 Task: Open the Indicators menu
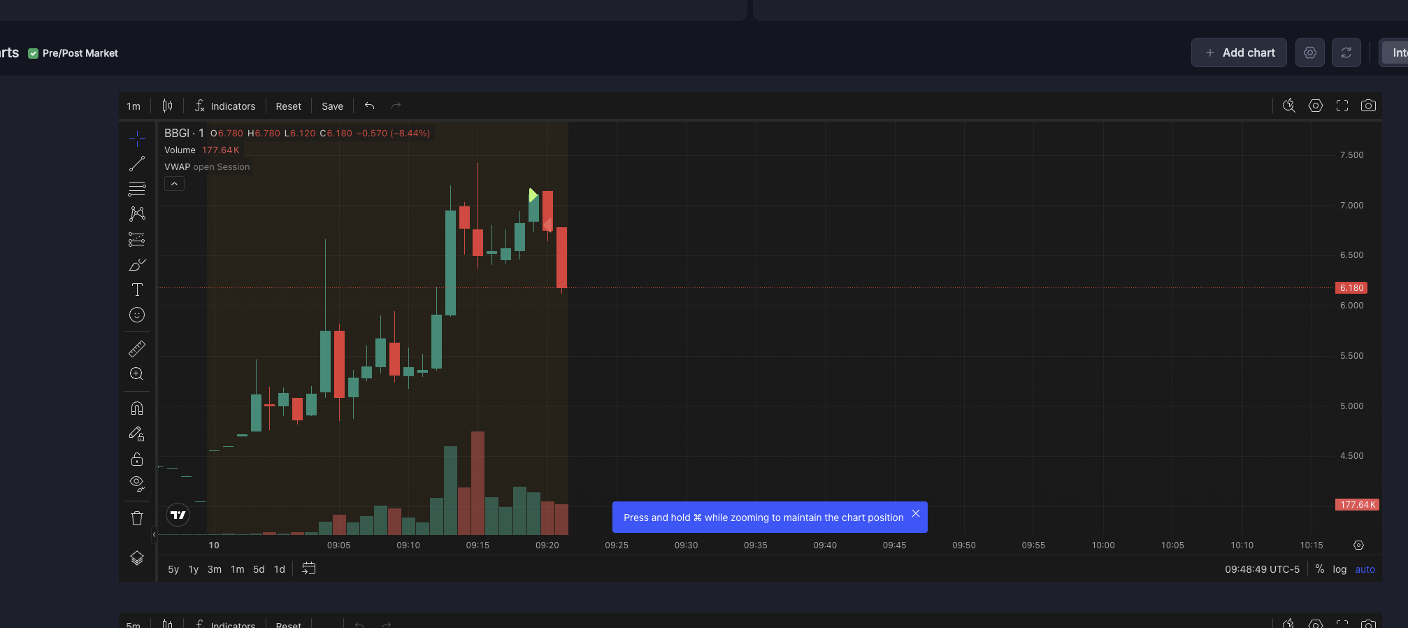coord(225,106)
